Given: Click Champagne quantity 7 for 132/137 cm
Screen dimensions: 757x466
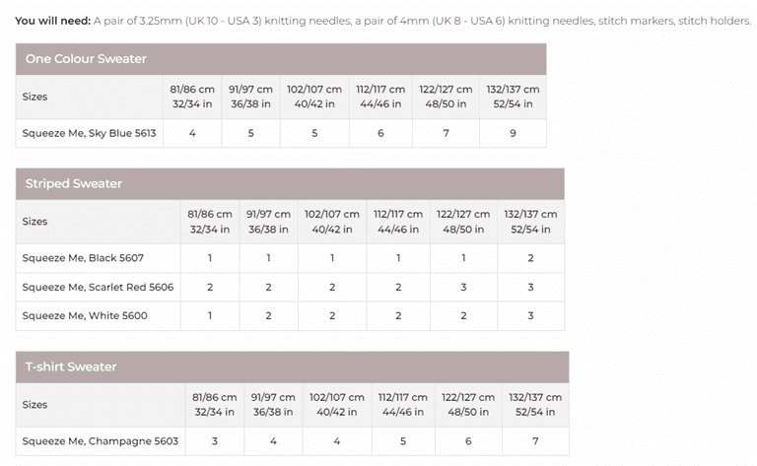Looking at the screenshot, I should pyautogui.click(x=535, y=441).
